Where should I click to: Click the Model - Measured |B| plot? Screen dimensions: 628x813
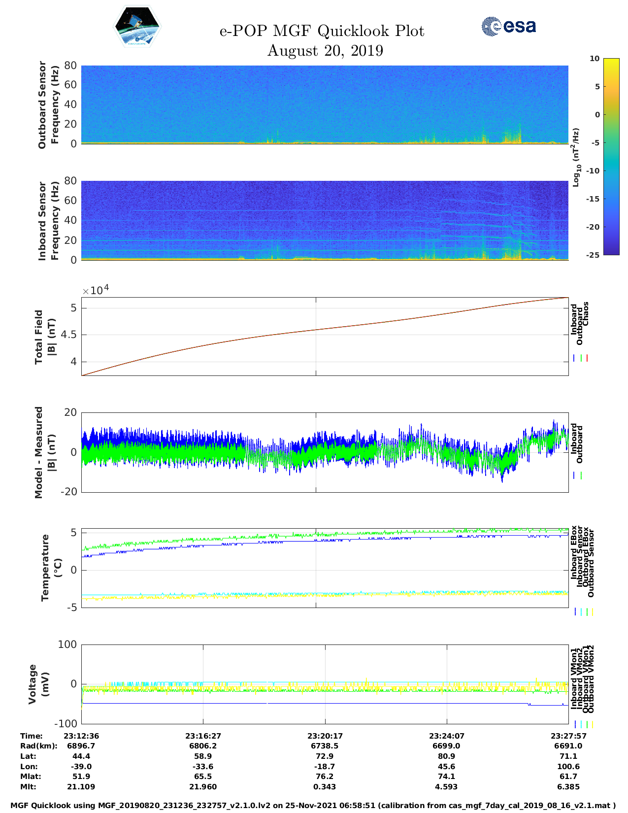click(325, 452)
